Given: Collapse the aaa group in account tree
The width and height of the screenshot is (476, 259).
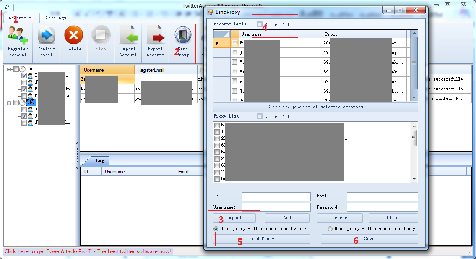Looking at the screenshot, I should (x=9, y=69).
